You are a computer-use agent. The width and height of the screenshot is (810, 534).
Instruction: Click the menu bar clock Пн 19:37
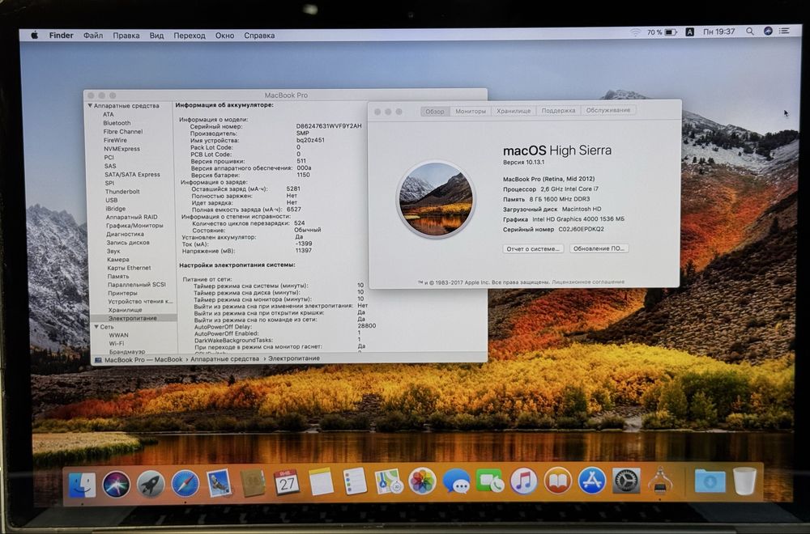pyautogui.click(x=718, y=32)
